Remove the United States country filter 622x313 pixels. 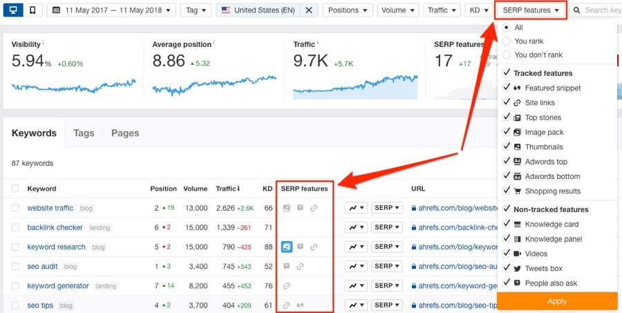(308, 10)
